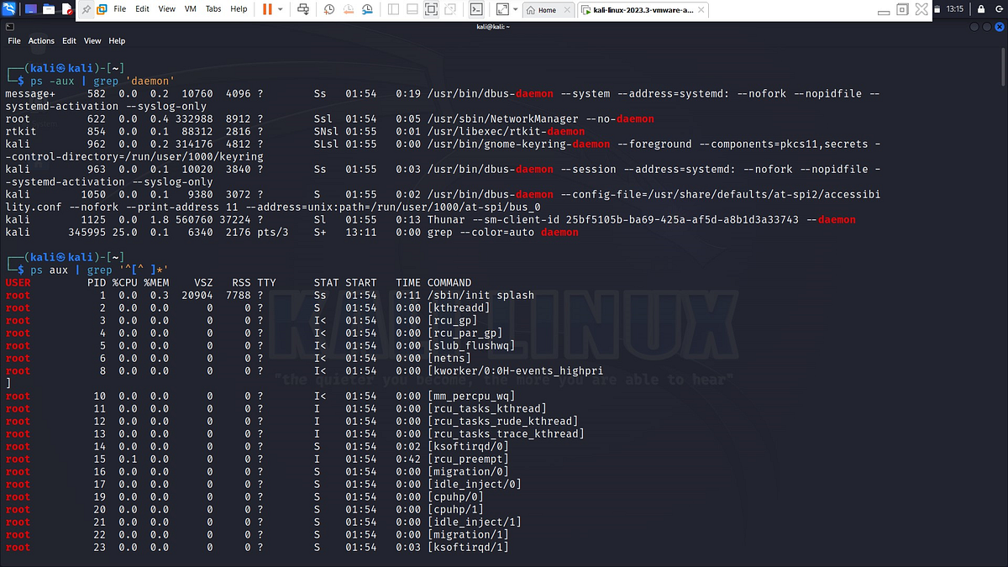
Task: Close the kali-linux-2023.3-vmware tab
Action: tap(700, 10)
